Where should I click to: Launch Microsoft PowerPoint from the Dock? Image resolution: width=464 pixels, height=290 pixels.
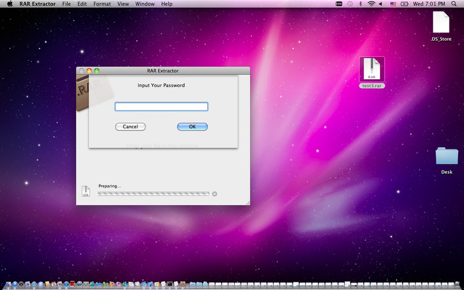tap(112, 284)
